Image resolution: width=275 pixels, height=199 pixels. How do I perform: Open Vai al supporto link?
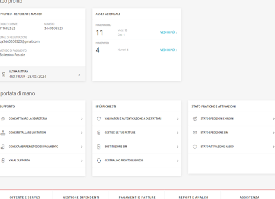tap(19, 160)
